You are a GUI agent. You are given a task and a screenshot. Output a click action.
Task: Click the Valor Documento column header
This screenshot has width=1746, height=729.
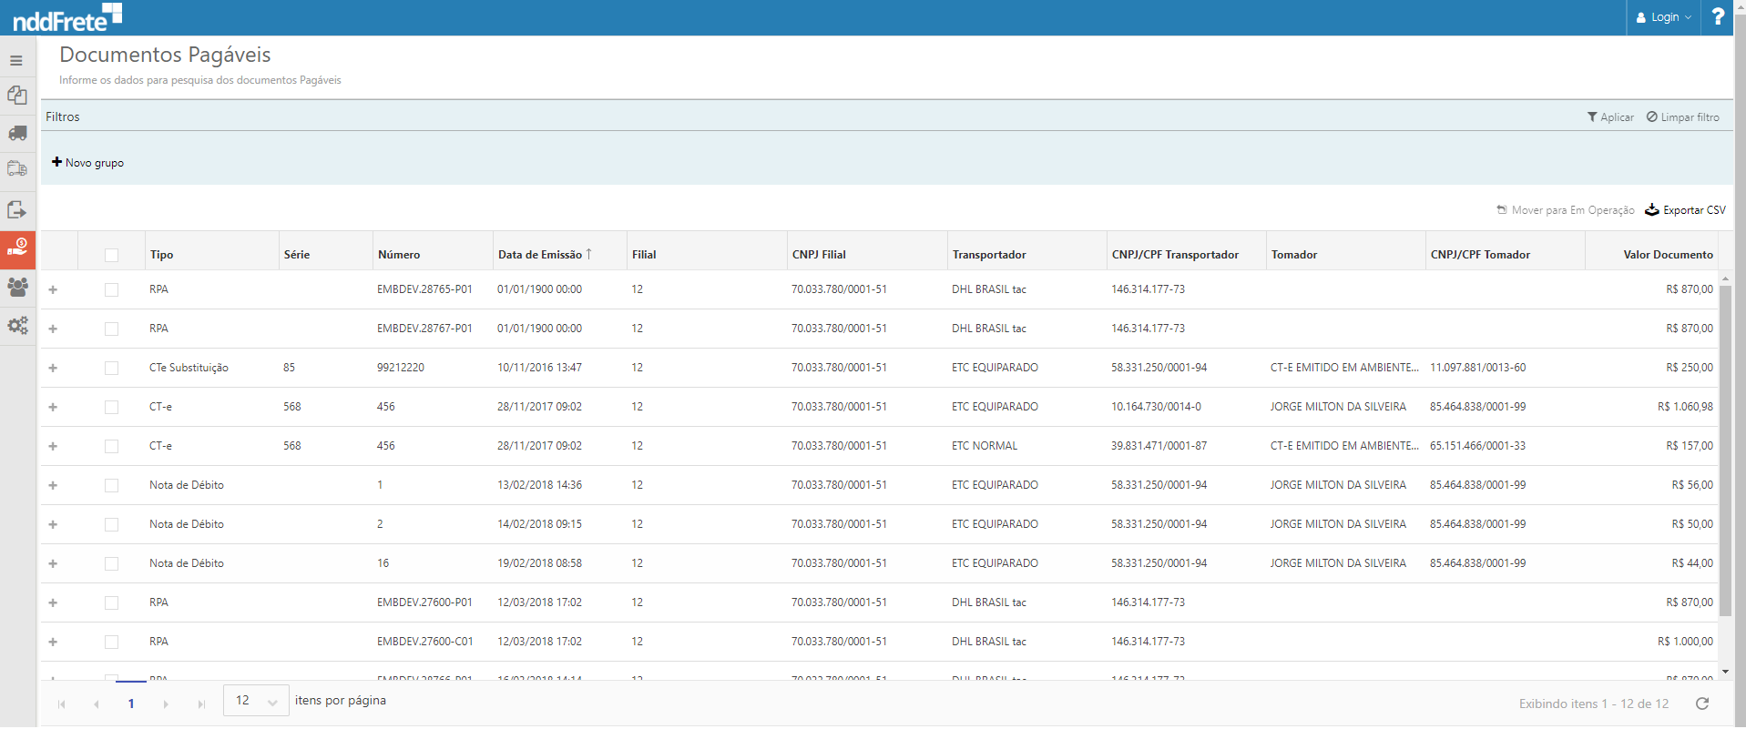point(1667,255)
